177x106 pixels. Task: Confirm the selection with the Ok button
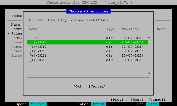point(77,86)
